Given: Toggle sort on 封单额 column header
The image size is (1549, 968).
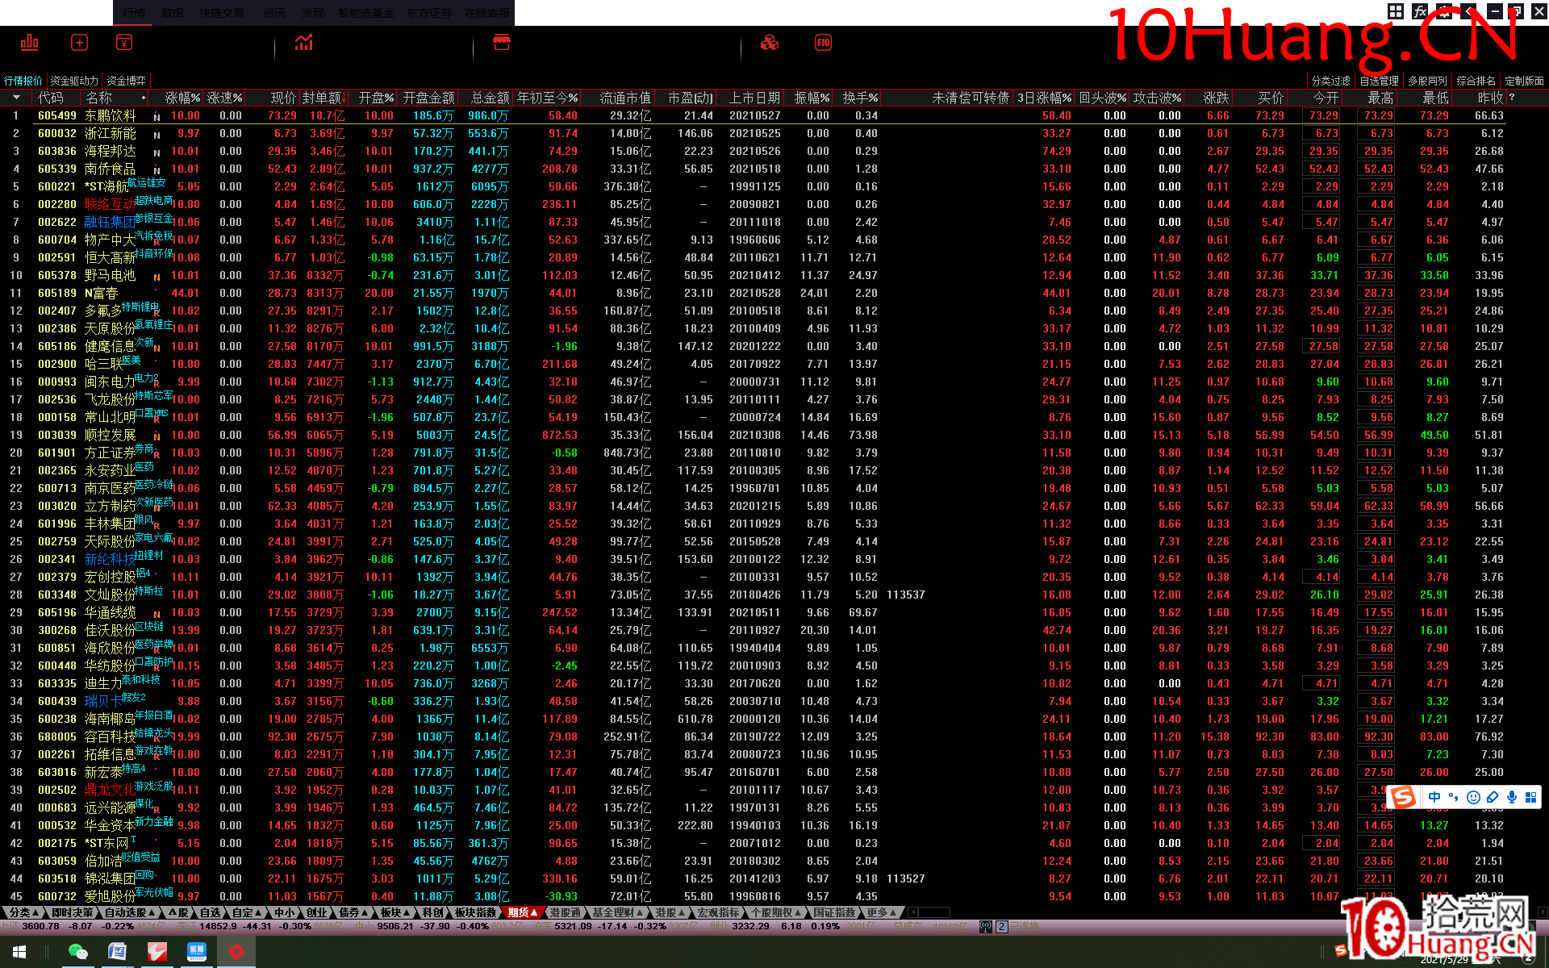Looking at the screenshot, I should [x=324, y=98].
